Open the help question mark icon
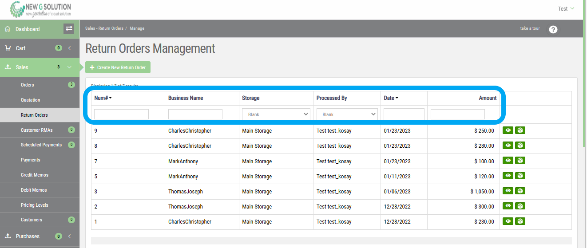Image resolution: width=587 pixels, height=248 pixels. click(x=553, y=30)
